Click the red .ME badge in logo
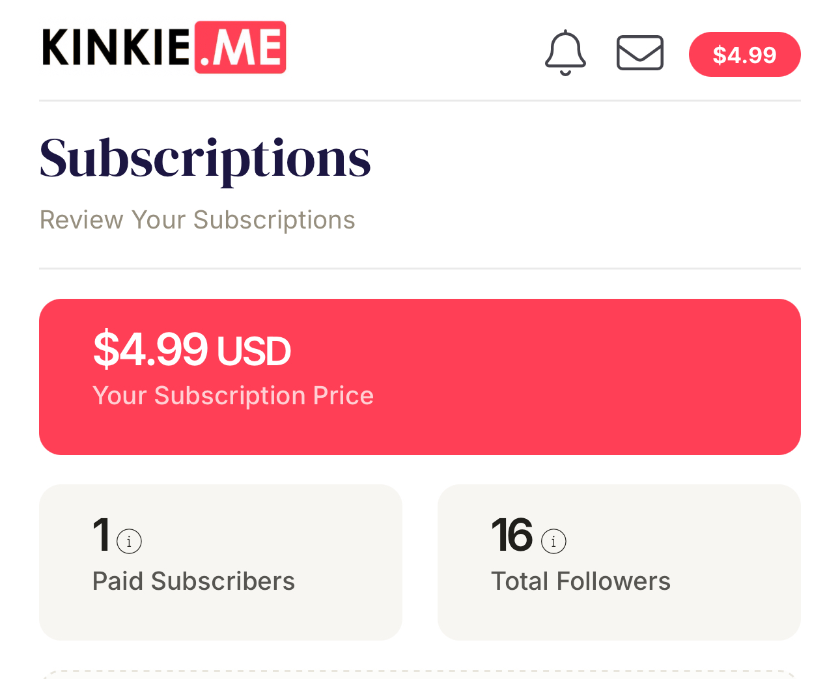Image resolution: width=840 pixels, height=679 pixels. pyautogui.click(x=240, y=47)
